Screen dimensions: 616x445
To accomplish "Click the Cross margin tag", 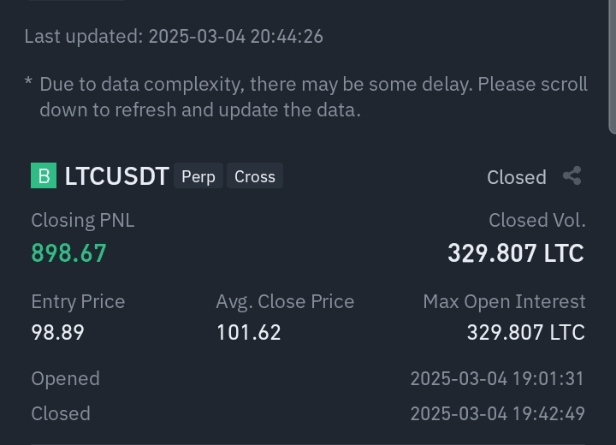I will [255, 177].
